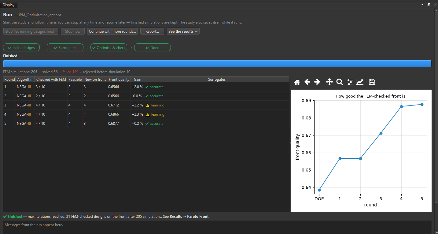Click See the results button
Screen dimensions: 438x234
[183, 32]
